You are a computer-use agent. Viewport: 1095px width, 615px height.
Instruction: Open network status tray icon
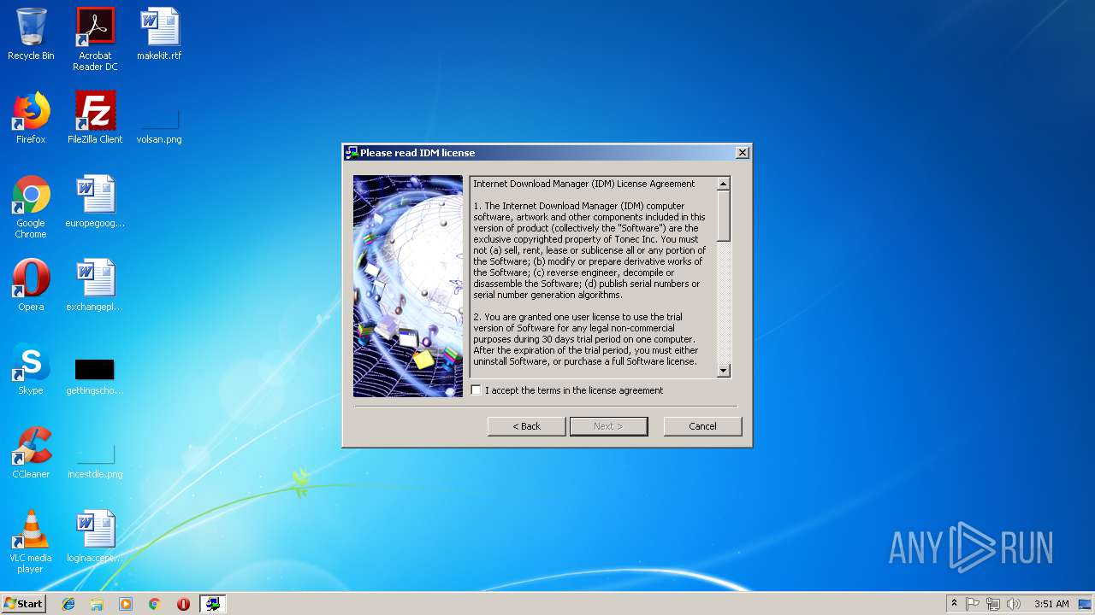coord(993,604)
